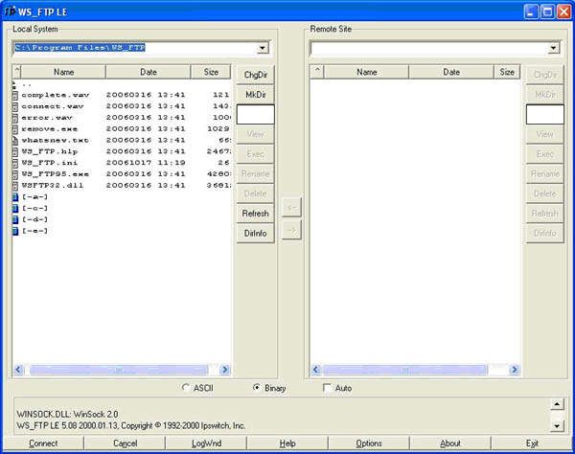Sort remote list by Date column

[x=451, y=72]
